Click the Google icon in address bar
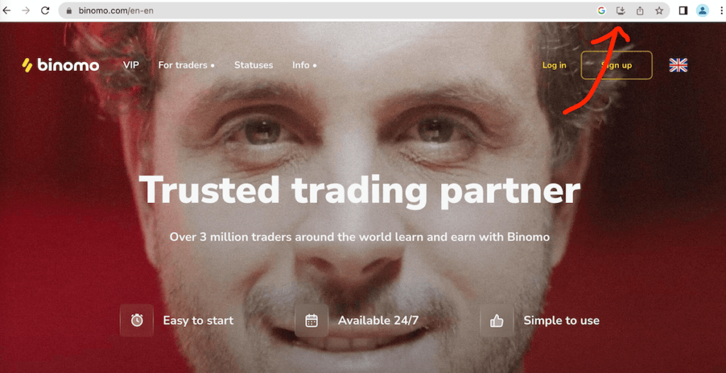Image resolution: width=726 pixels, height=373 pixels. click(x=601, y=11)
